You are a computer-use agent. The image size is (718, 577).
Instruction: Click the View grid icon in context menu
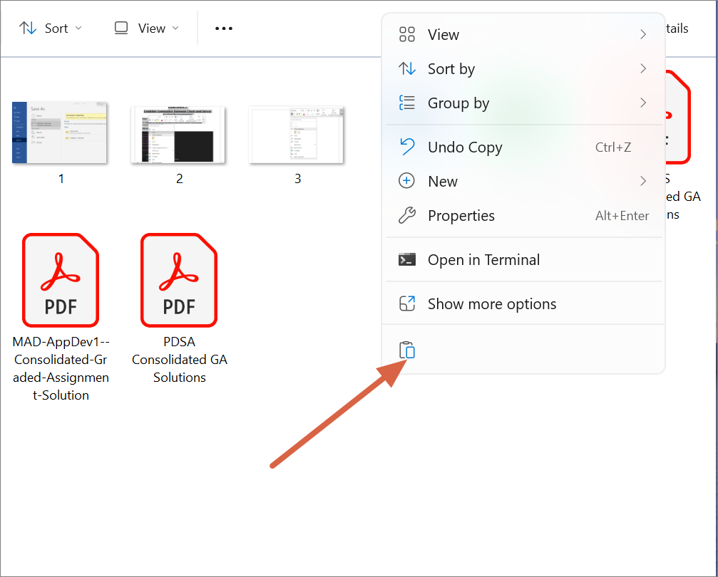tap(406, 33)
